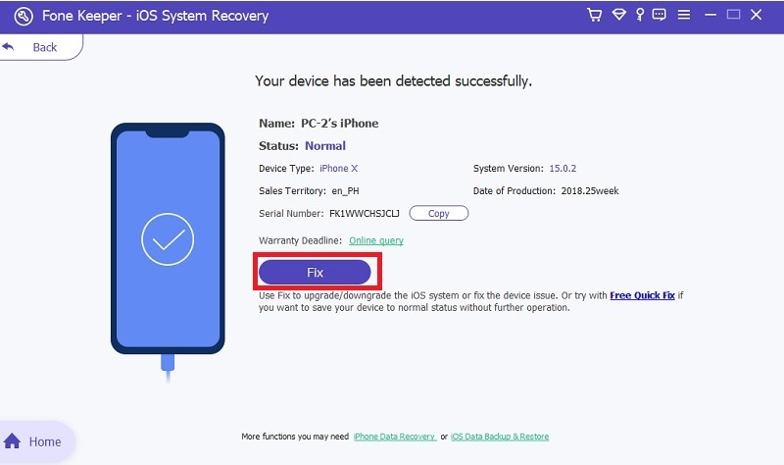Viewport: 784px width, 465px height.
Task: Open the Free Quick Fix link
Action: tap(642, 295)
